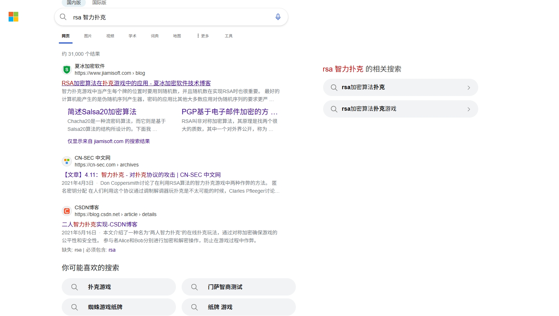Activate voice search microphone icon
The width and height of the screenshot is (559, 316).
coord(278,17)
